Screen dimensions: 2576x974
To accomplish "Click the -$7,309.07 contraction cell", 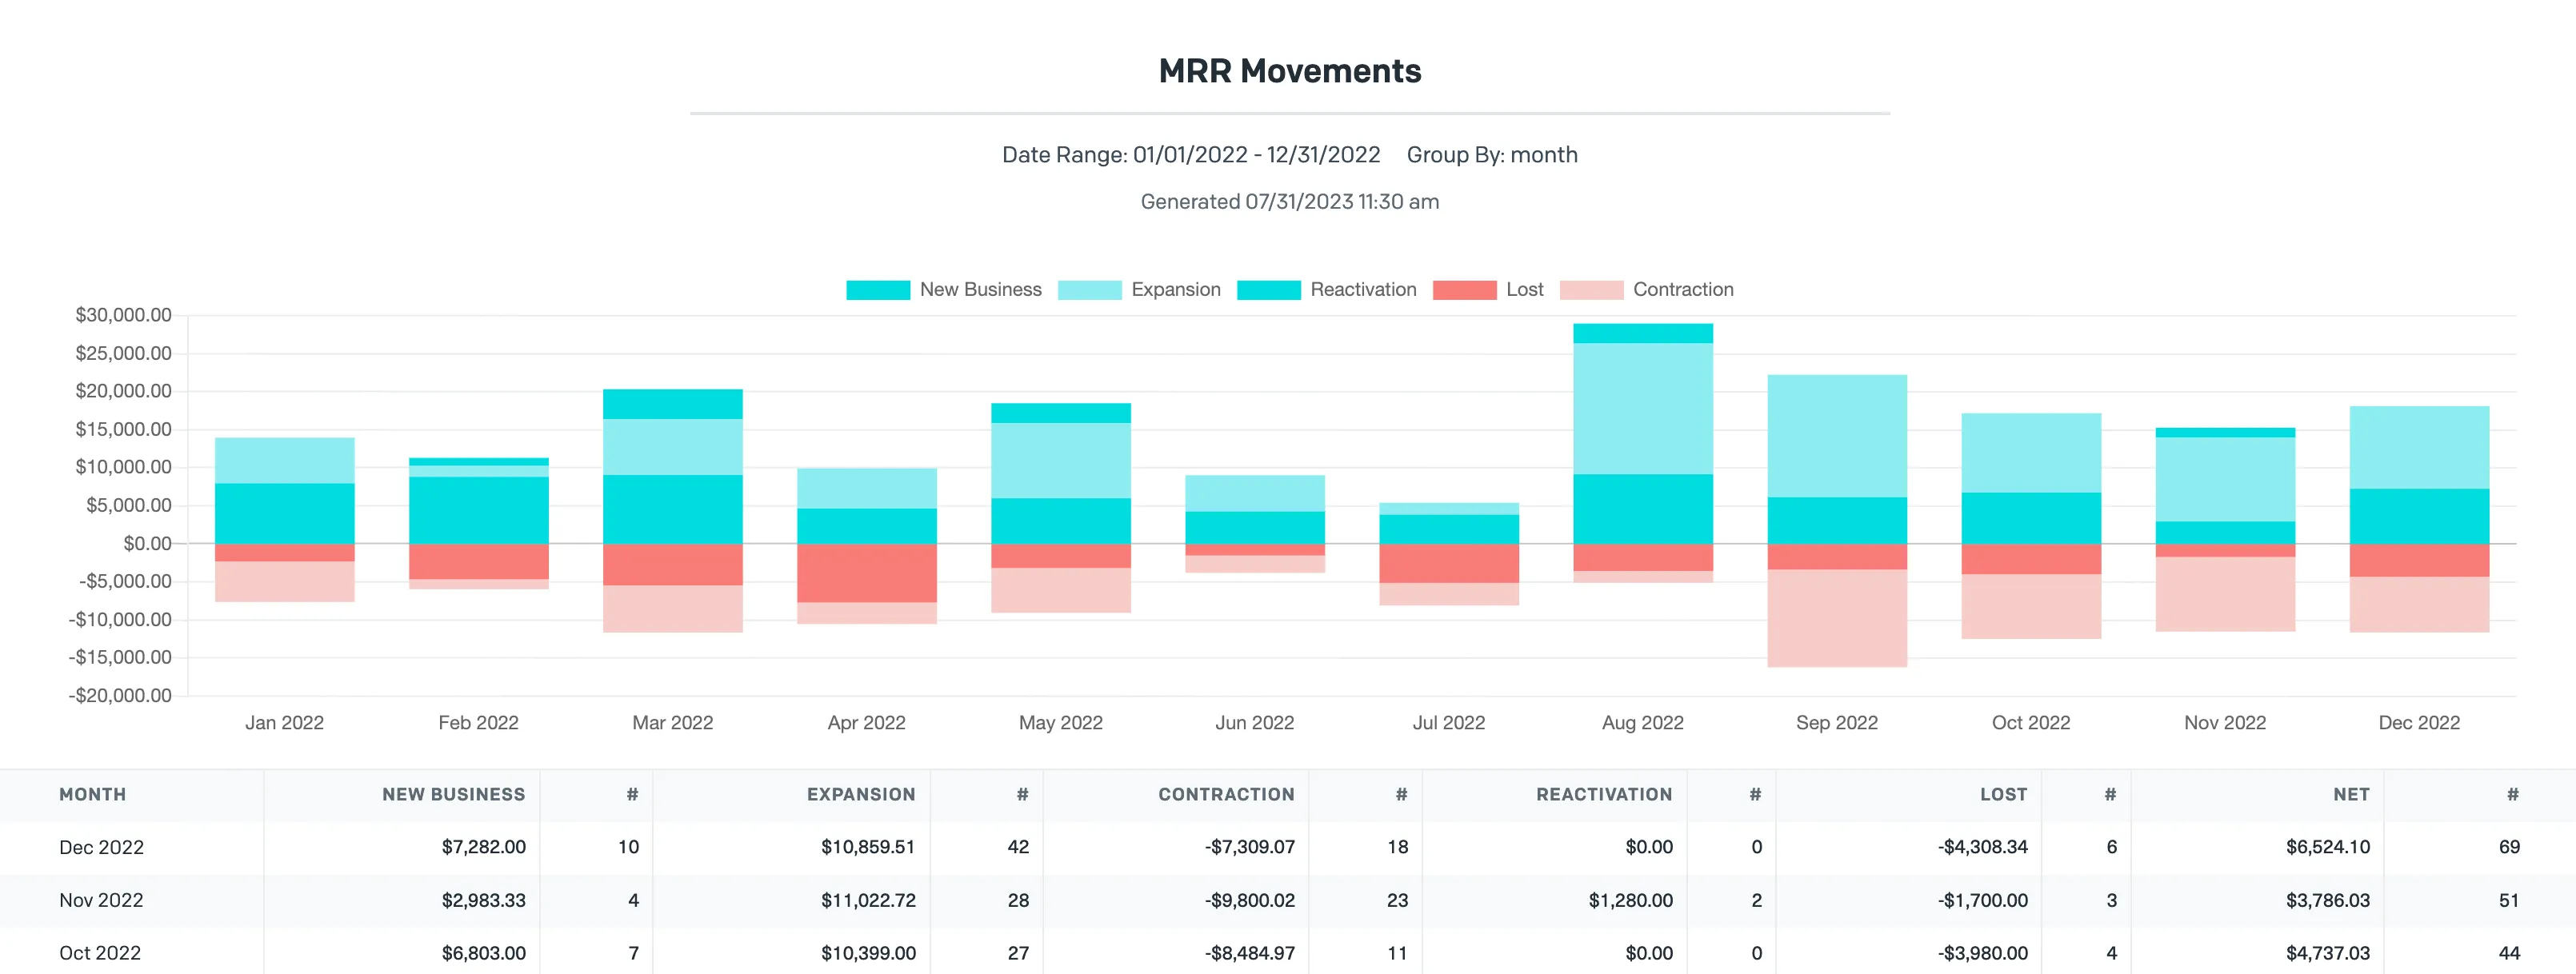I will (x=1249, y=847).
